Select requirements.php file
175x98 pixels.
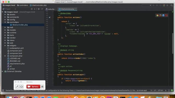point(16,64)
